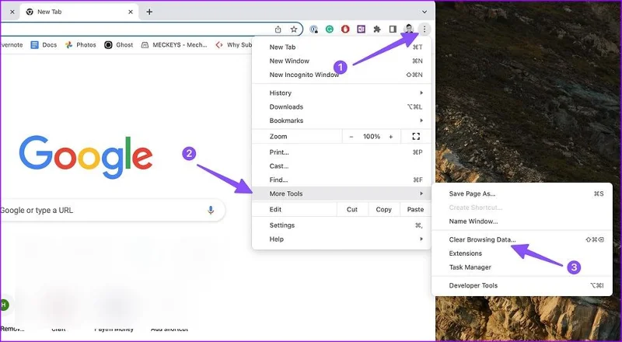Open the Photos bookmark
The height and width of the screenshot is (342, 622).
[x=81, y=45]
